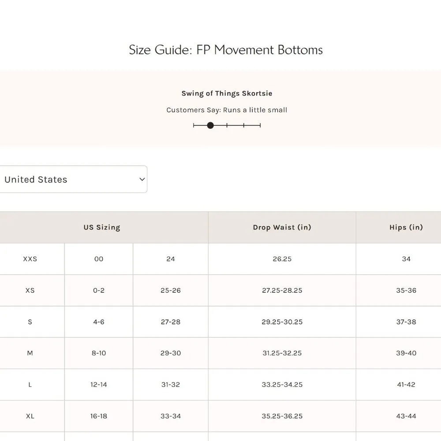The image size is (441, 441).
Task: Click the 43-44 hips measurement cell
Action: [x=406, y=416]
